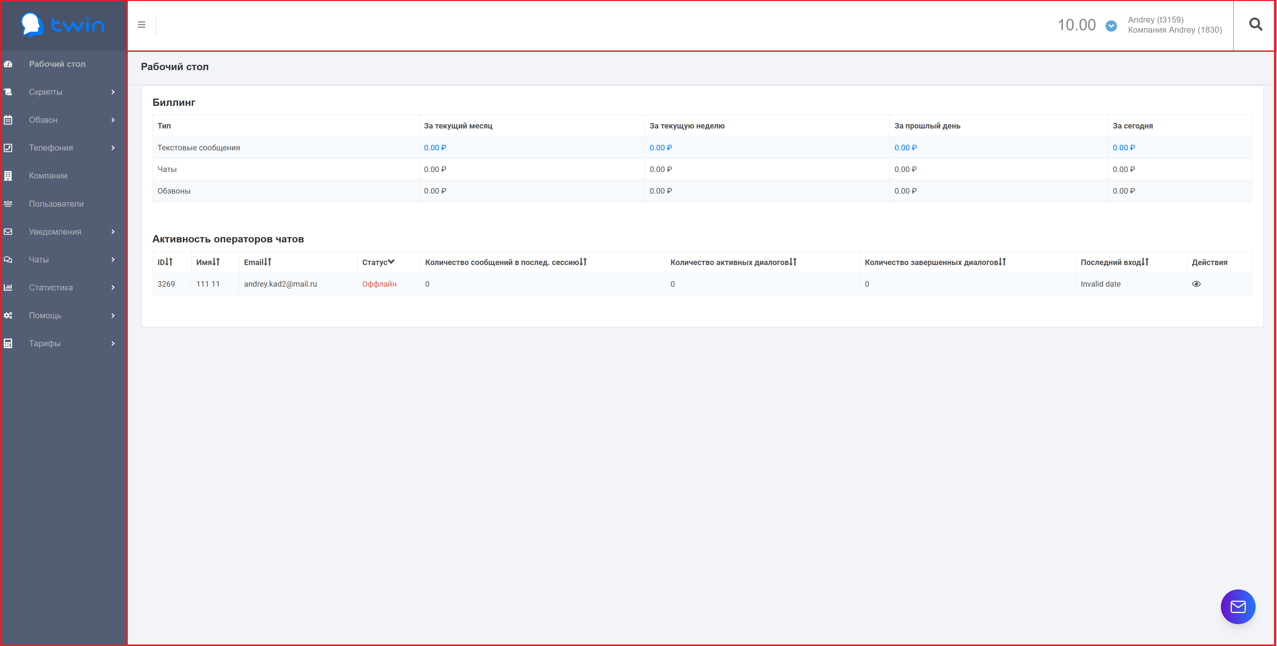This screenshot has width=1277, height=646.
Task: Click the Скрипты sidebar icon
Action: pyautogui.click(x=8, y=92)
